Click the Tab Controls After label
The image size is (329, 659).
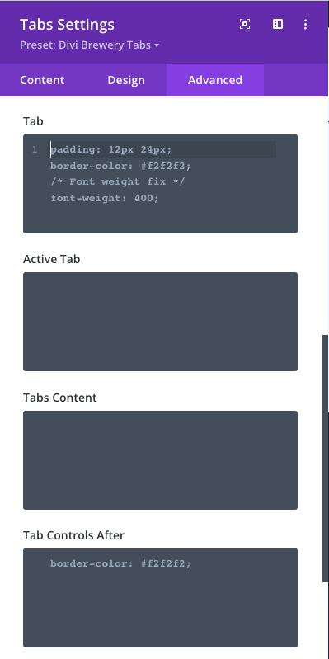click(73, 535)
